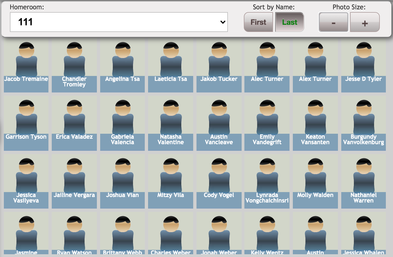
Task: Click Burgundy Vanvolkenburg's avatar icon
Action: [364, 117]
